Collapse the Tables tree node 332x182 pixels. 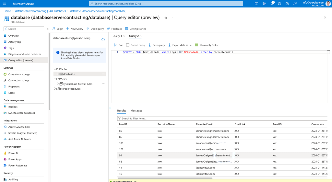55,69
